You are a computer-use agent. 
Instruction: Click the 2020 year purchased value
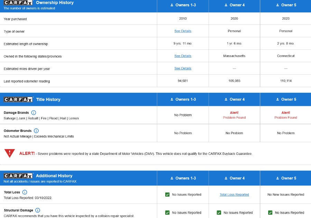click(x=234, y=19)
